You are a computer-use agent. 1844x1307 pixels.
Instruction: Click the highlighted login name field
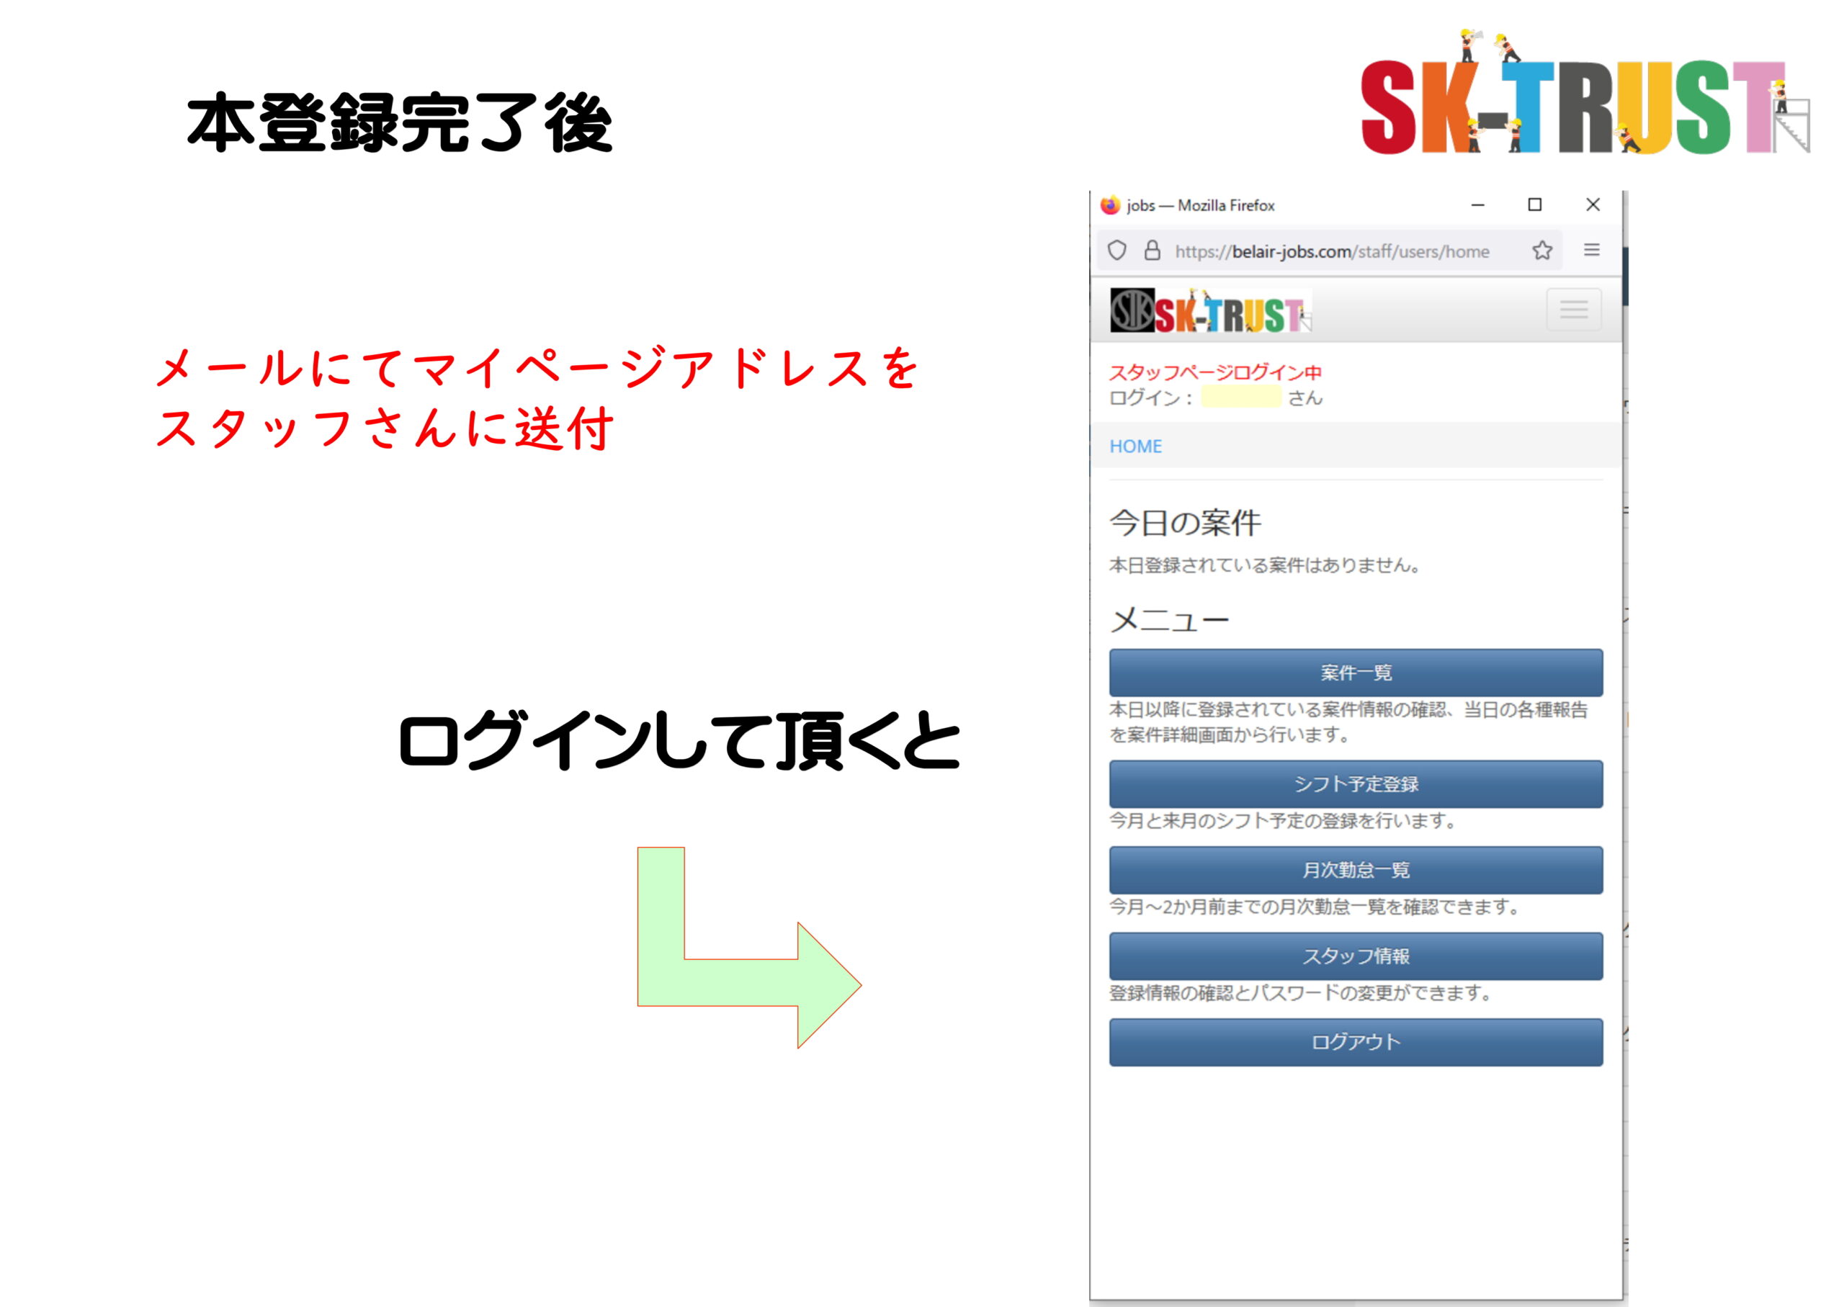click(x=1240, y=397)
